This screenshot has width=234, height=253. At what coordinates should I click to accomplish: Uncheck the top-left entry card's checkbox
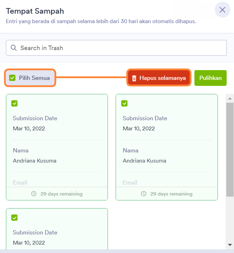(x=14, y=103)
